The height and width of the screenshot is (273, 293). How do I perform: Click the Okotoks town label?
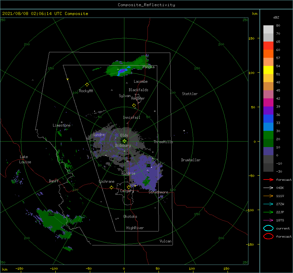click(x=130, y=217)
